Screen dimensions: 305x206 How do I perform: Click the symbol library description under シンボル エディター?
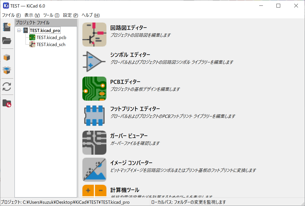tap(172, 62)
